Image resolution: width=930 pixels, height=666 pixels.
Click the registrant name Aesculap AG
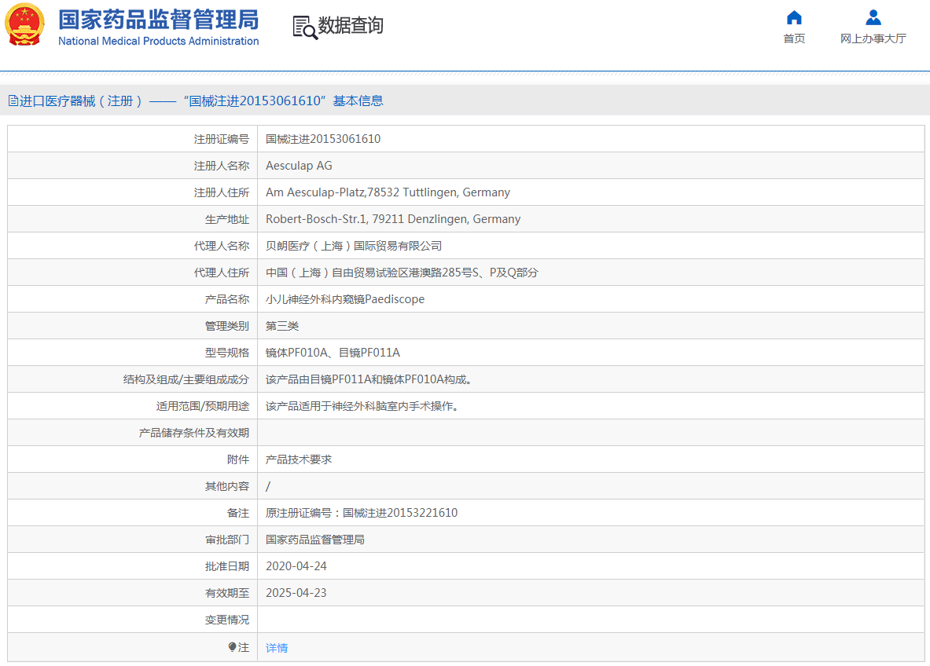[x=299, y=166]
